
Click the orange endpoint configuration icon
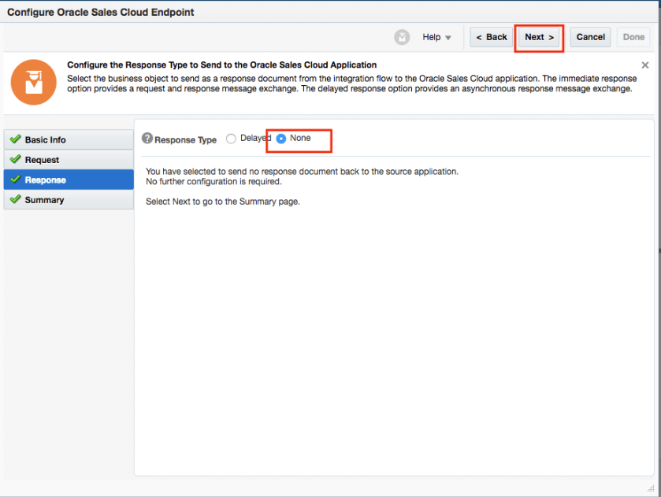tap(34, 82)
